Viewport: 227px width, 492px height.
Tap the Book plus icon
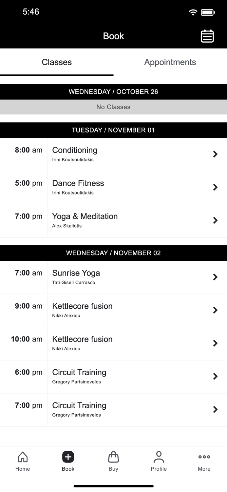click(68, 457)
